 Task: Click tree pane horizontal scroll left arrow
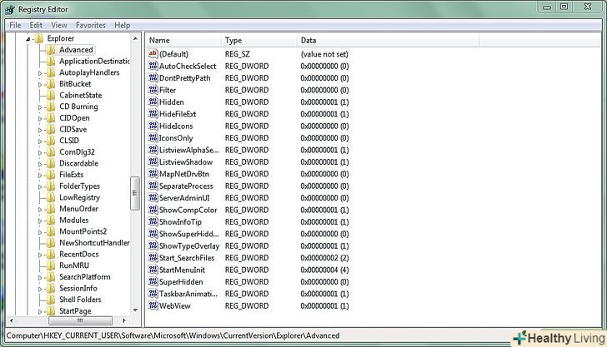pyautogui.click(x=11, y=320)
